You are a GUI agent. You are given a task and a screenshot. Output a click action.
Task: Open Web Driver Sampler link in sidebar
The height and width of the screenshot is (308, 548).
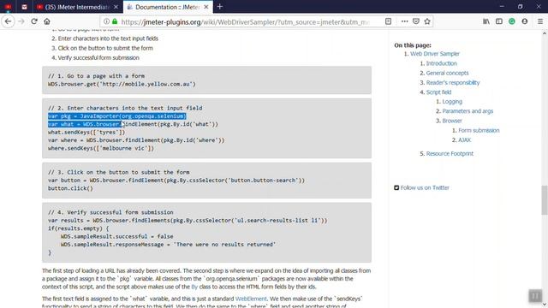[435, 54]
